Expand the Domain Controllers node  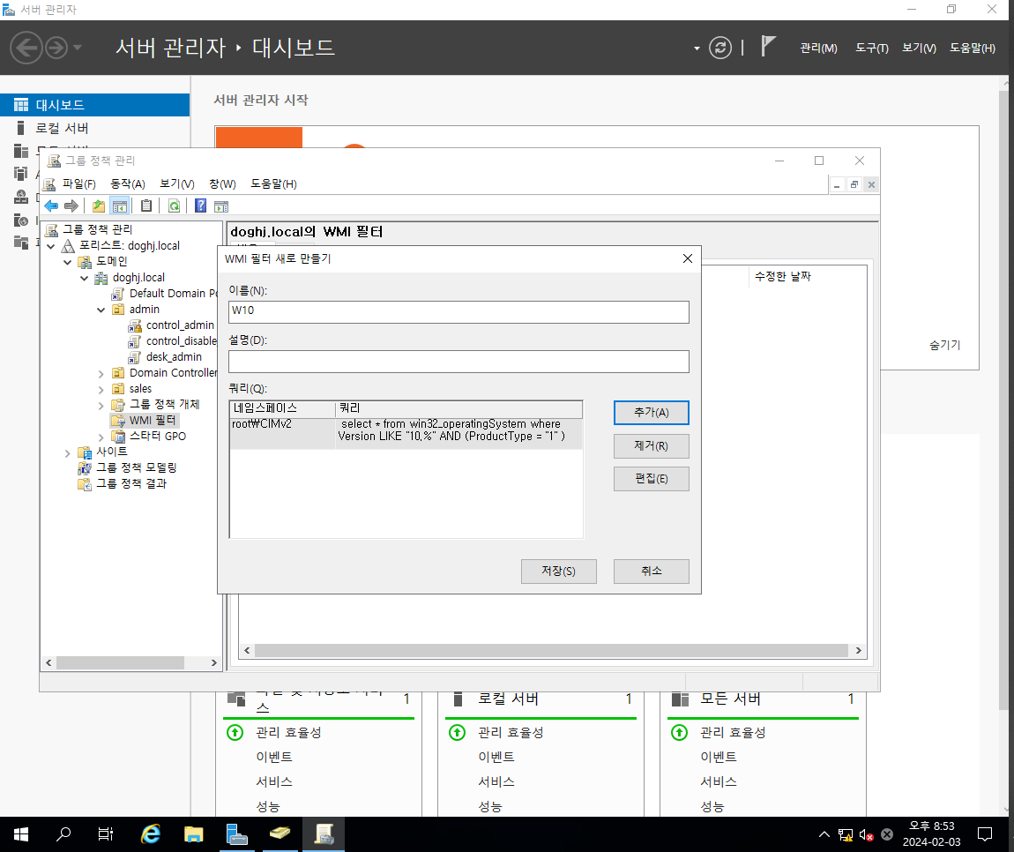(101, 374)
